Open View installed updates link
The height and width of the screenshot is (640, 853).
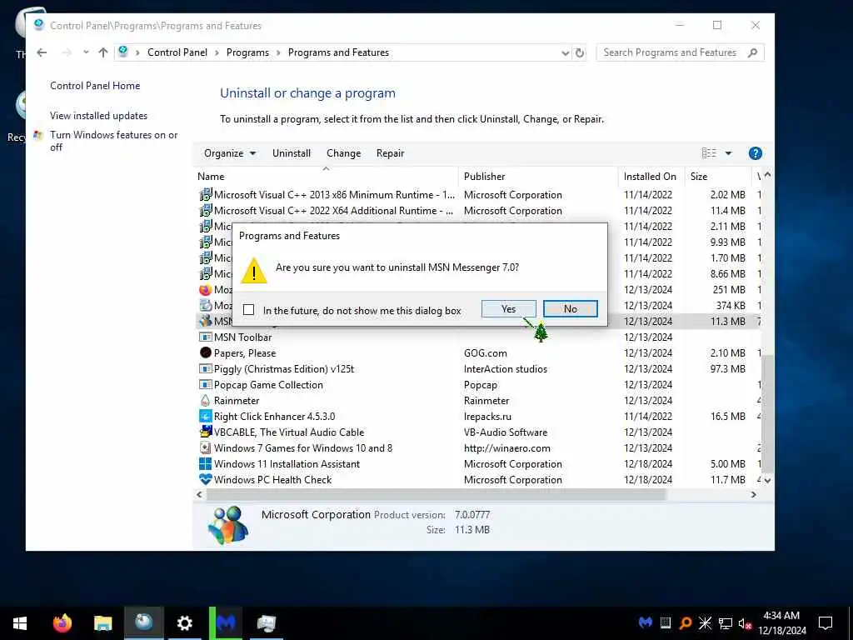pos(98,115)
